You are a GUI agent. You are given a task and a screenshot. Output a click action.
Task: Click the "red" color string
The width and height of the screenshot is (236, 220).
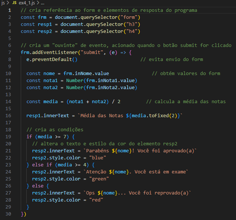coord(96,200)
